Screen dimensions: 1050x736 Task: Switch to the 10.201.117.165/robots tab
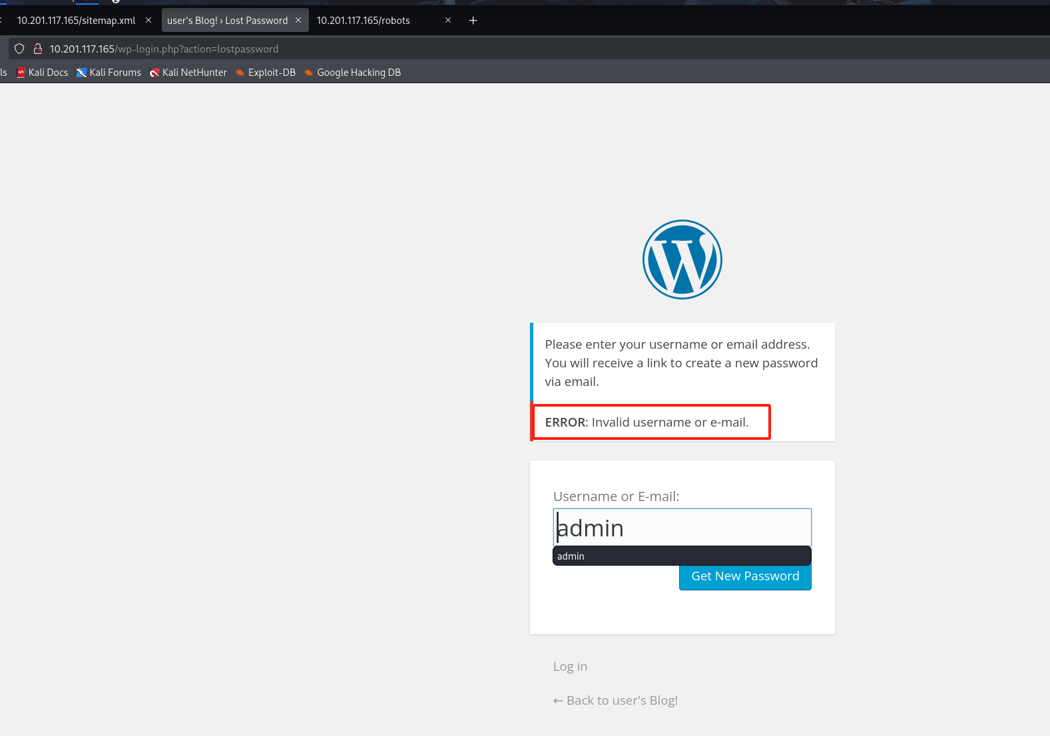point(364,21)
